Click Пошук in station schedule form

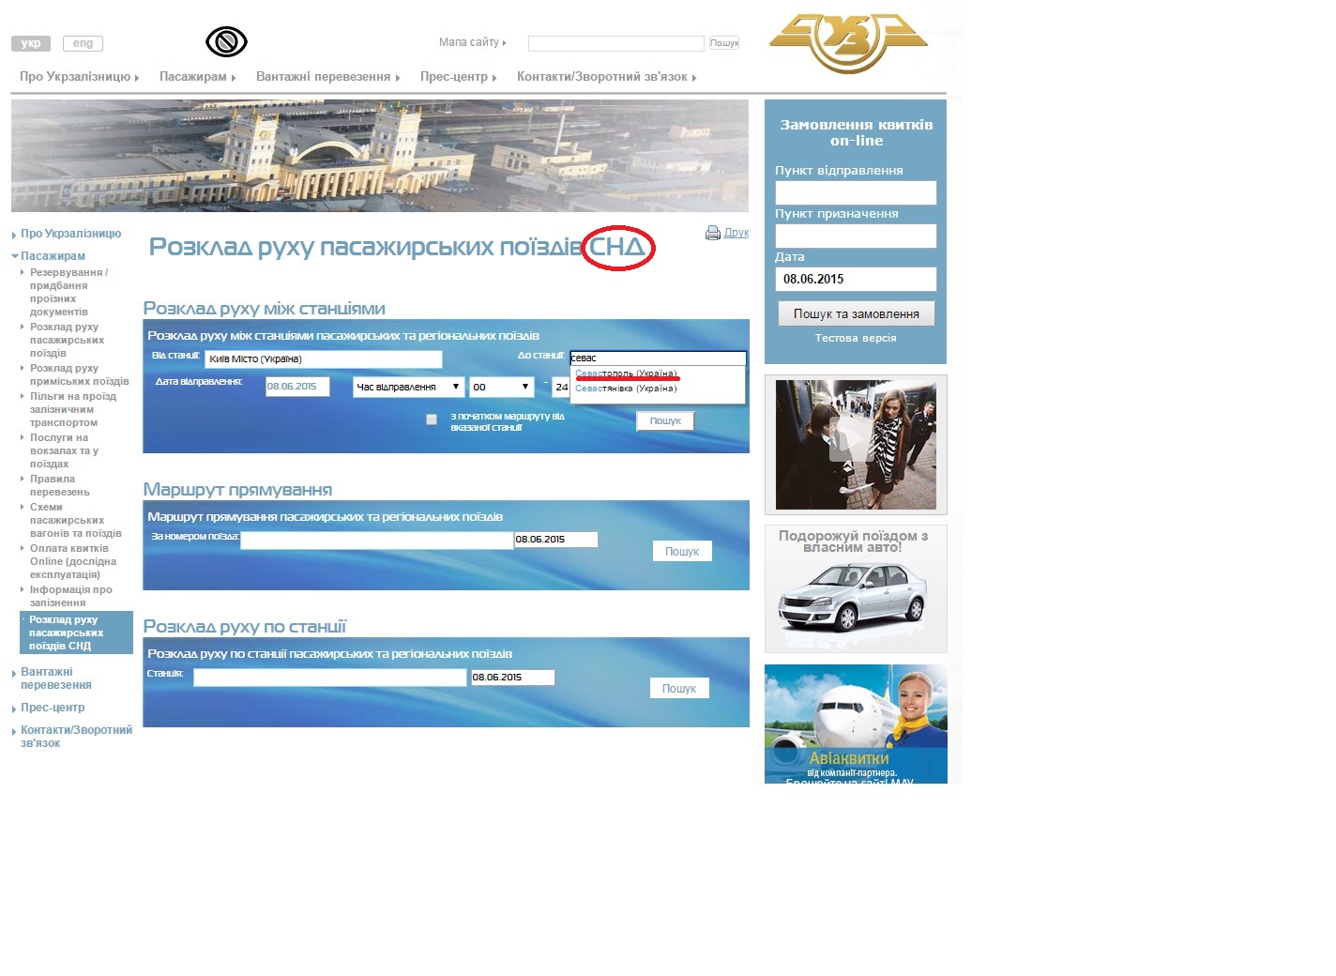pos(679,689)
